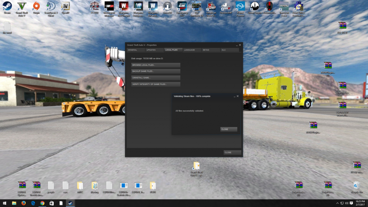This screenshot has width=368, height=207.
Task: Select the 'cars' text file icon
Action: [x=65, y=187]
